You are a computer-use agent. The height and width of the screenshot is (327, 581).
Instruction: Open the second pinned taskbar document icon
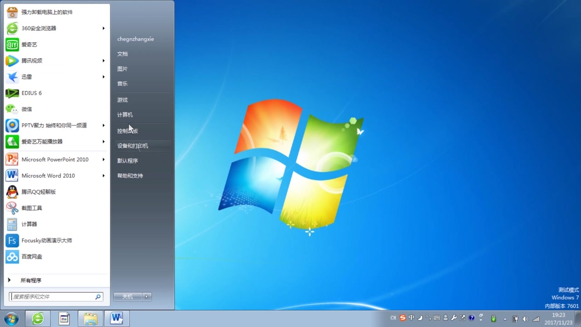pos(64,318)
